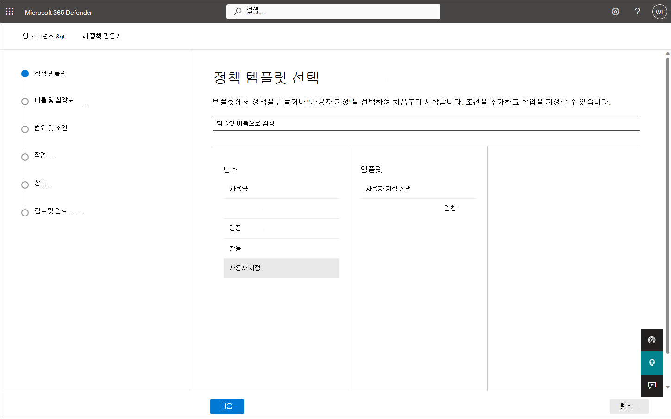Click the 취소 button
The height and width of the screenshot is (419, 671).
[629, 406]
